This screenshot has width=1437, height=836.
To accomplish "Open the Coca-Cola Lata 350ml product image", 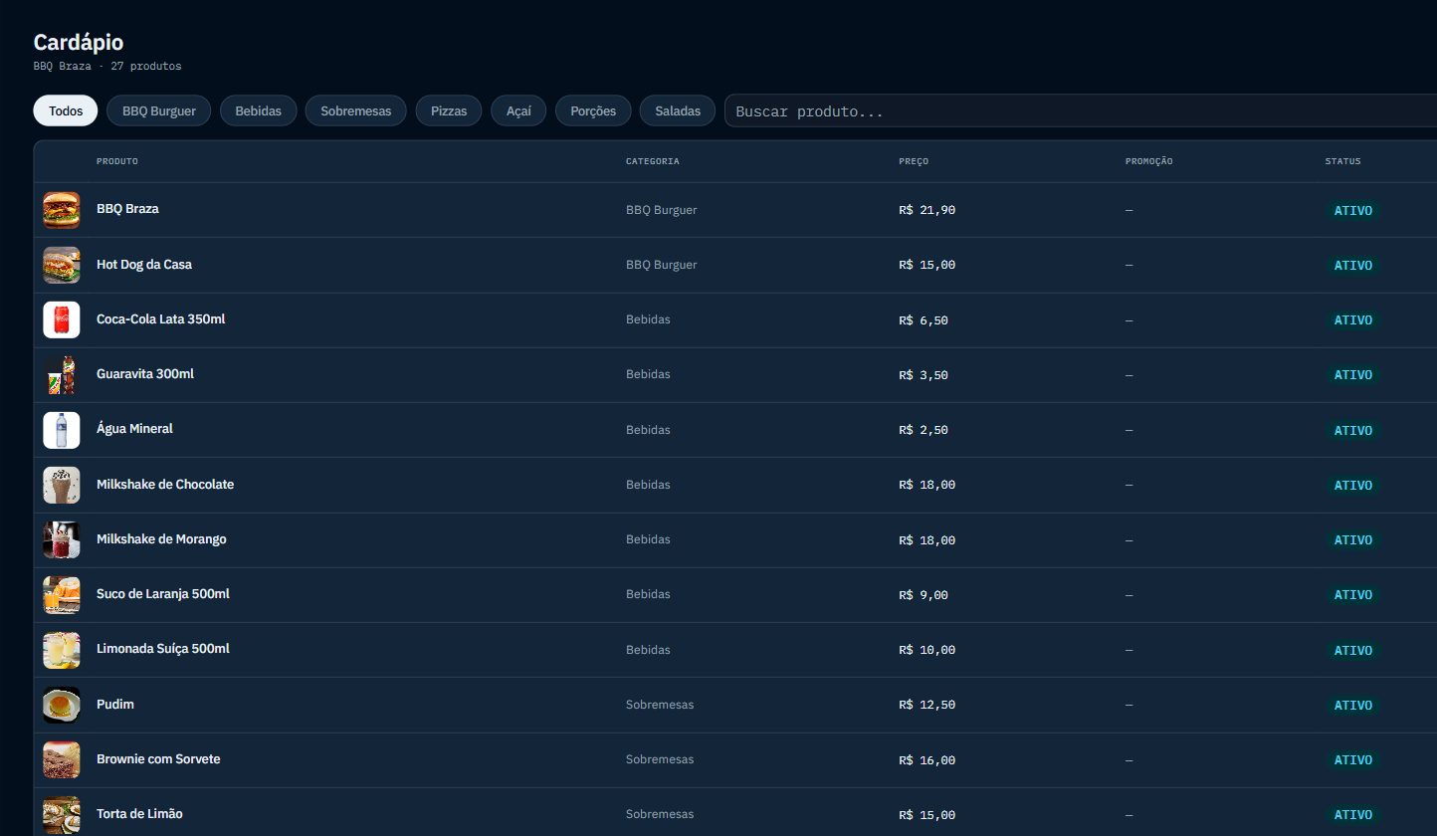I will pyautogui.click(x=62, y=320).
